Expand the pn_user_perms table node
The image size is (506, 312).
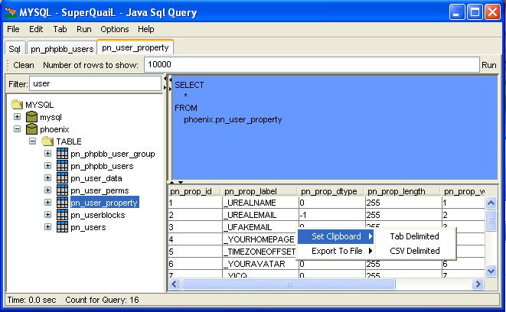47,190
